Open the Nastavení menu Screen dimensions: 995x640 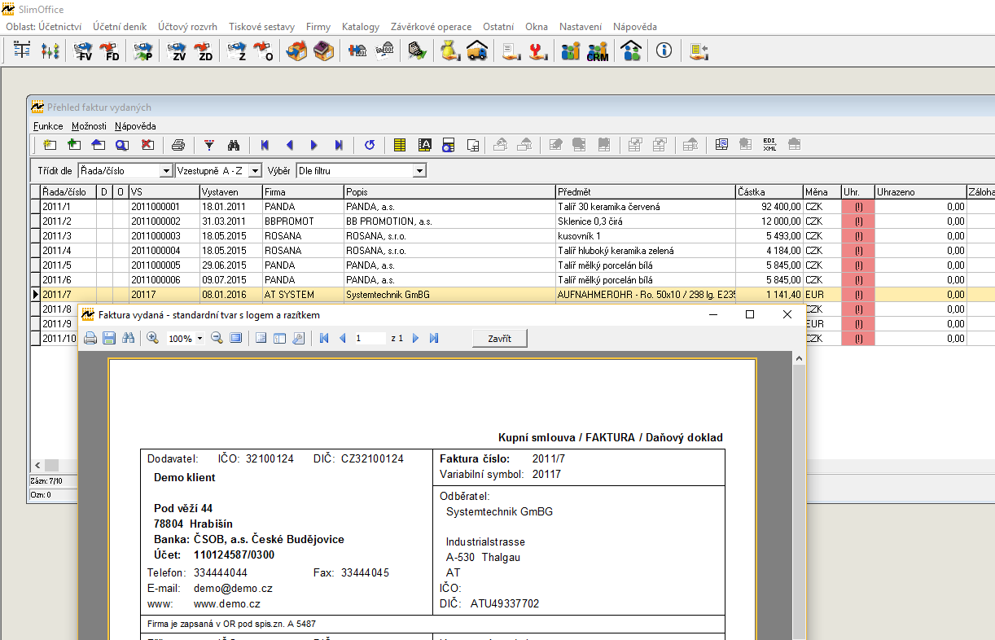click(x=581, y=27)
